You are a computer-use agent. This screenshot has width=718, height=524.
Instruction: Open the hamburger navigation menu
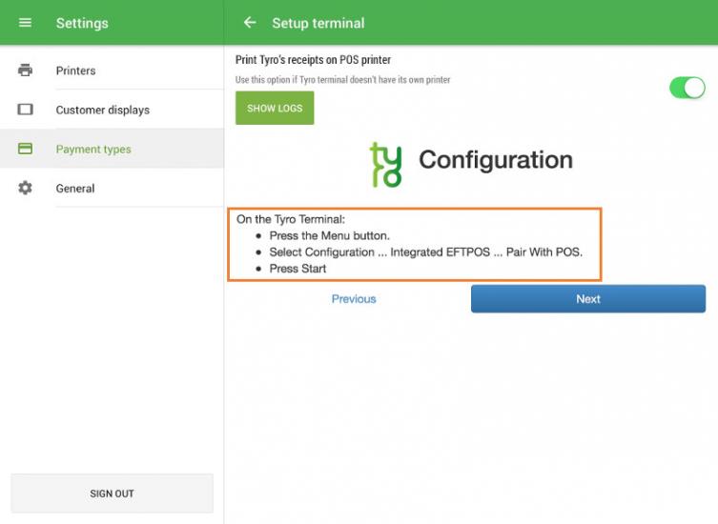click(26, 23)
